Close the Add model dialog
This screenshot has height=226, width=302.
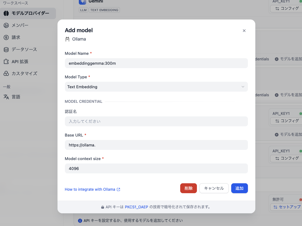(244, 31)
